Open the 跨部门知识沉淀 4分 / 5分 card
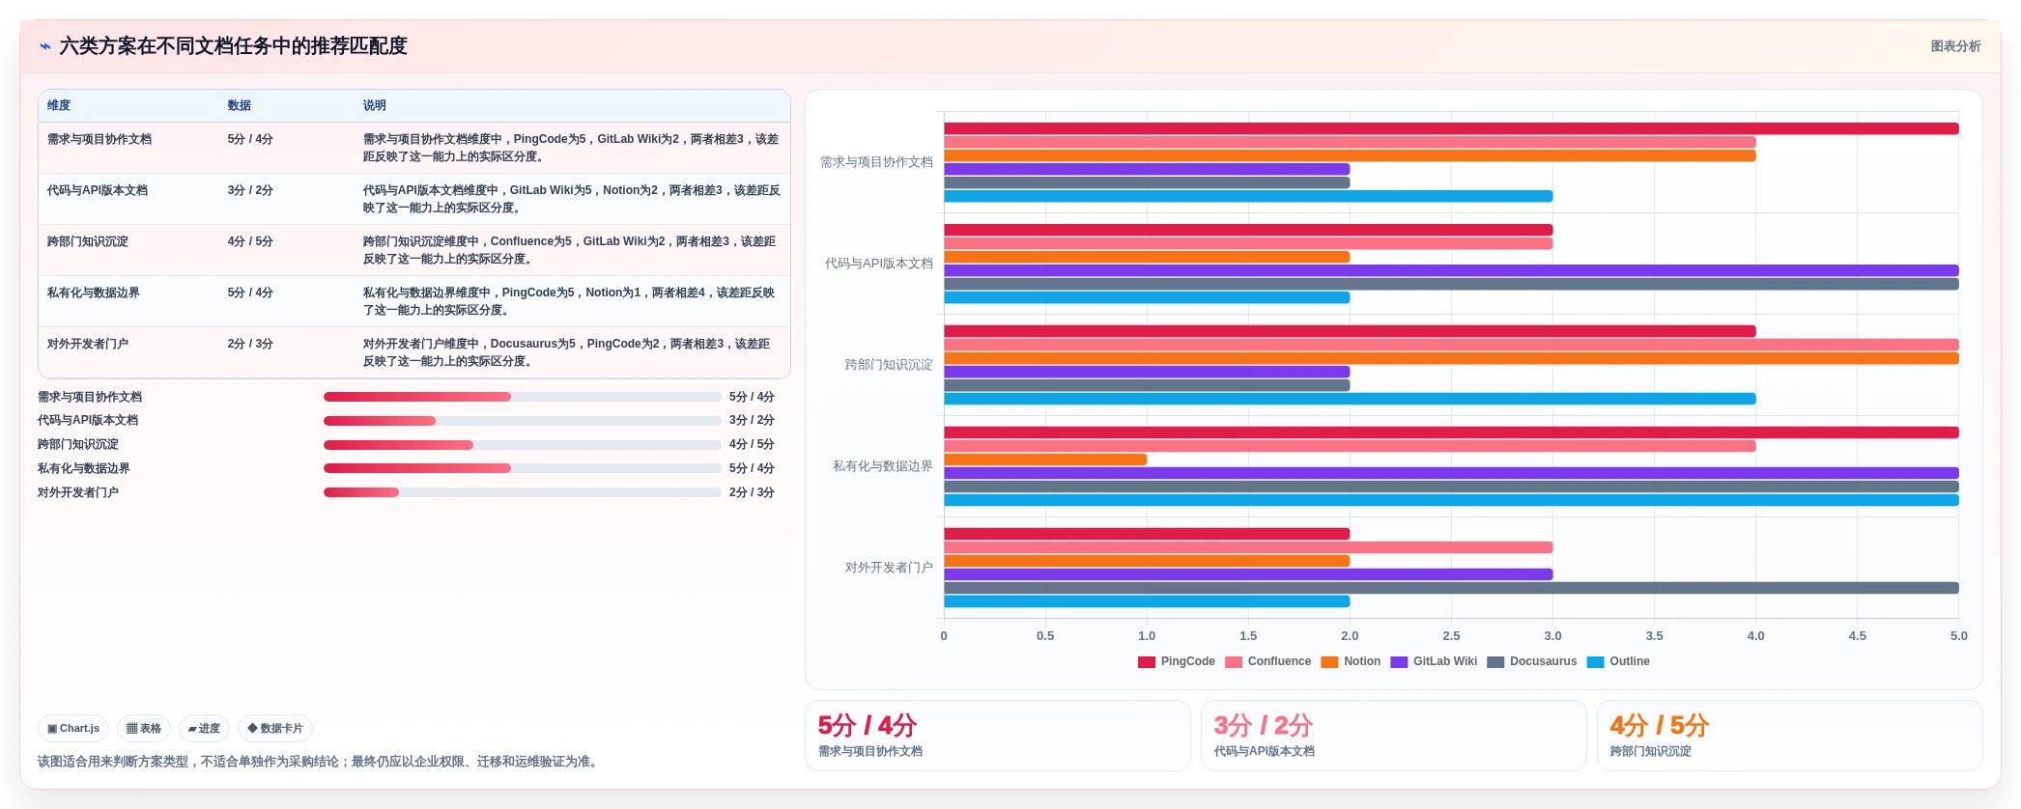The width and height of the screenshot is (2021, 809). click(x=1790, y=736)
